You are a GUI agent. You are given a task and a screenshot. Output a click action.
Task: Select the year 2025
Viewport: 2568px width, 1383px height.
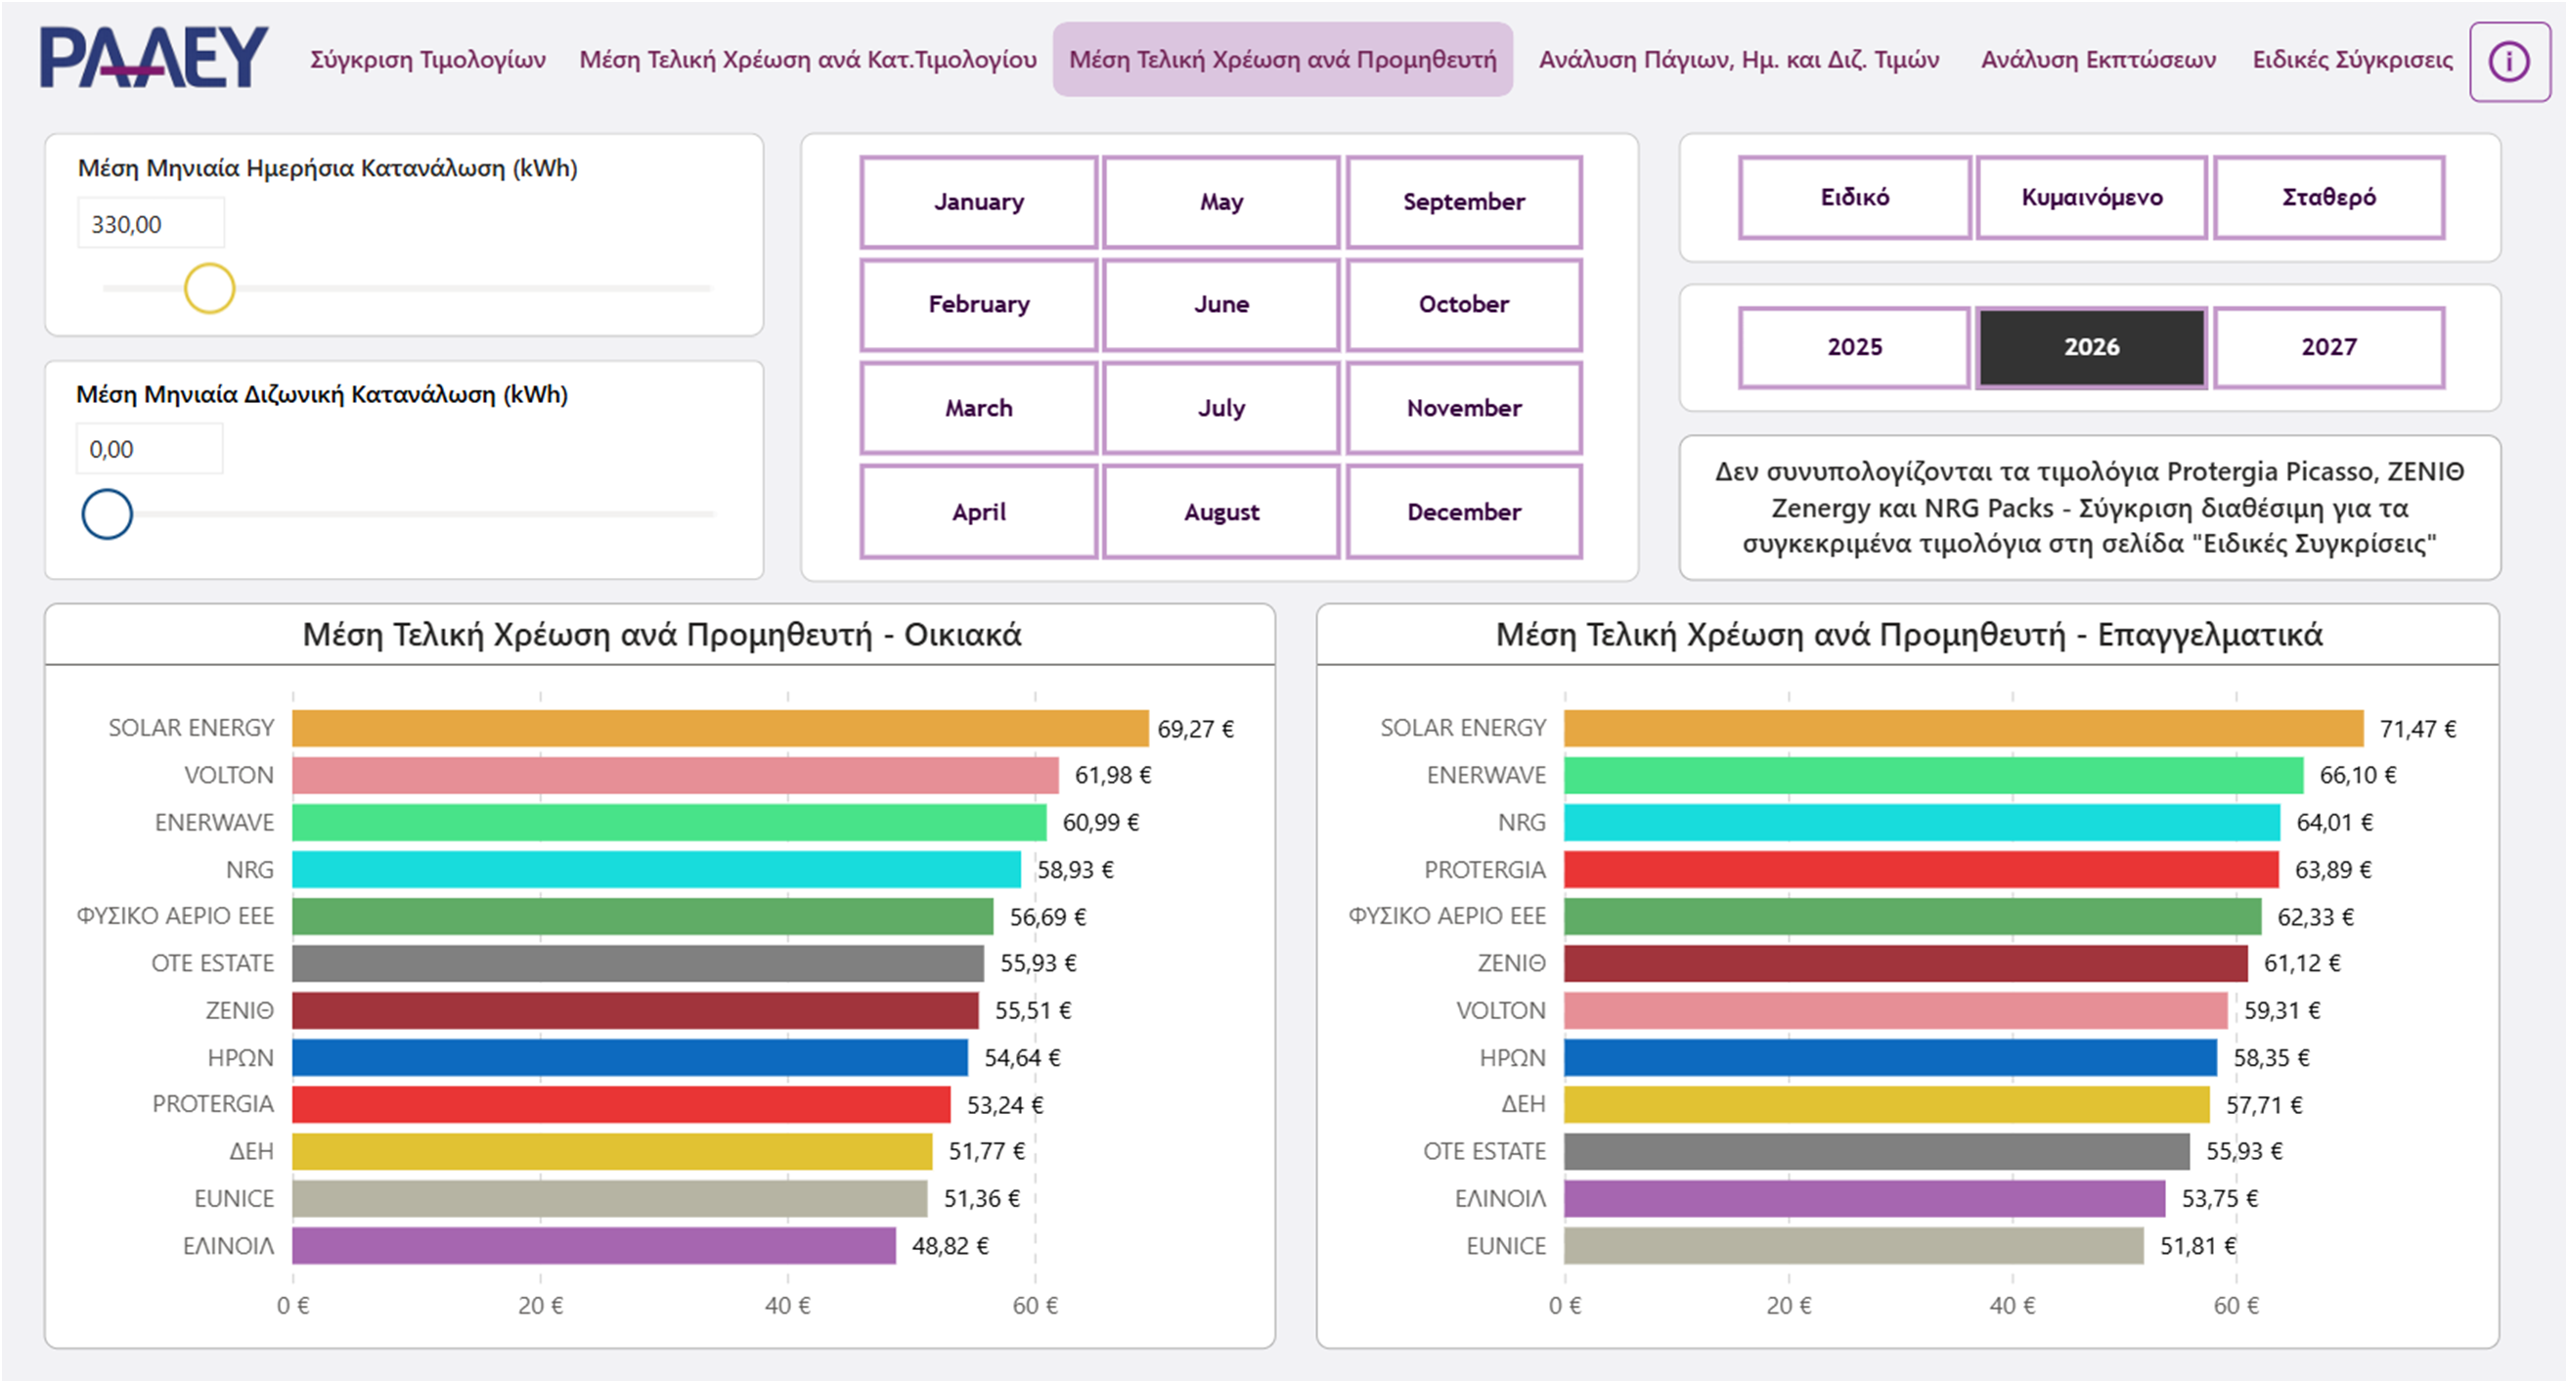coord(1854,347)
